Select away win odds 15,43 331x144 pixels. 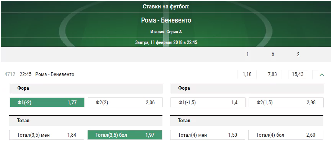point(297,74)
